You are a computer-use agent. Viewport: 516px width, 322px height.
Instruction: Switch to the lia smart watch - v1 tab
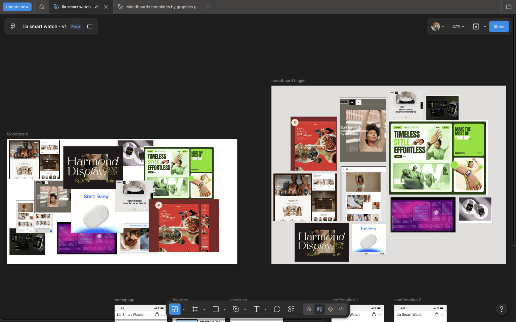[x=80, y=7]
